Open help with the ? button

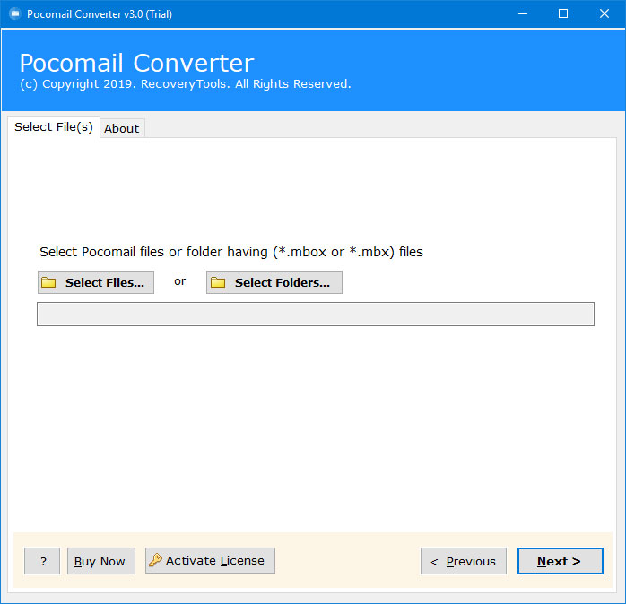[x=42, y=561]
